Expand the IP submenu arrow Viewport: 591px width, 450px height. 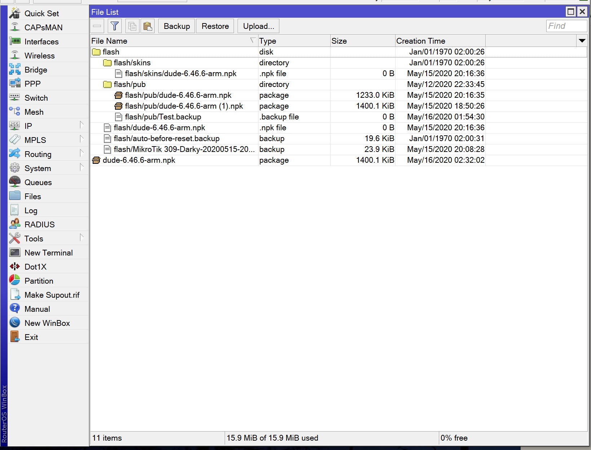coord(82,125)
